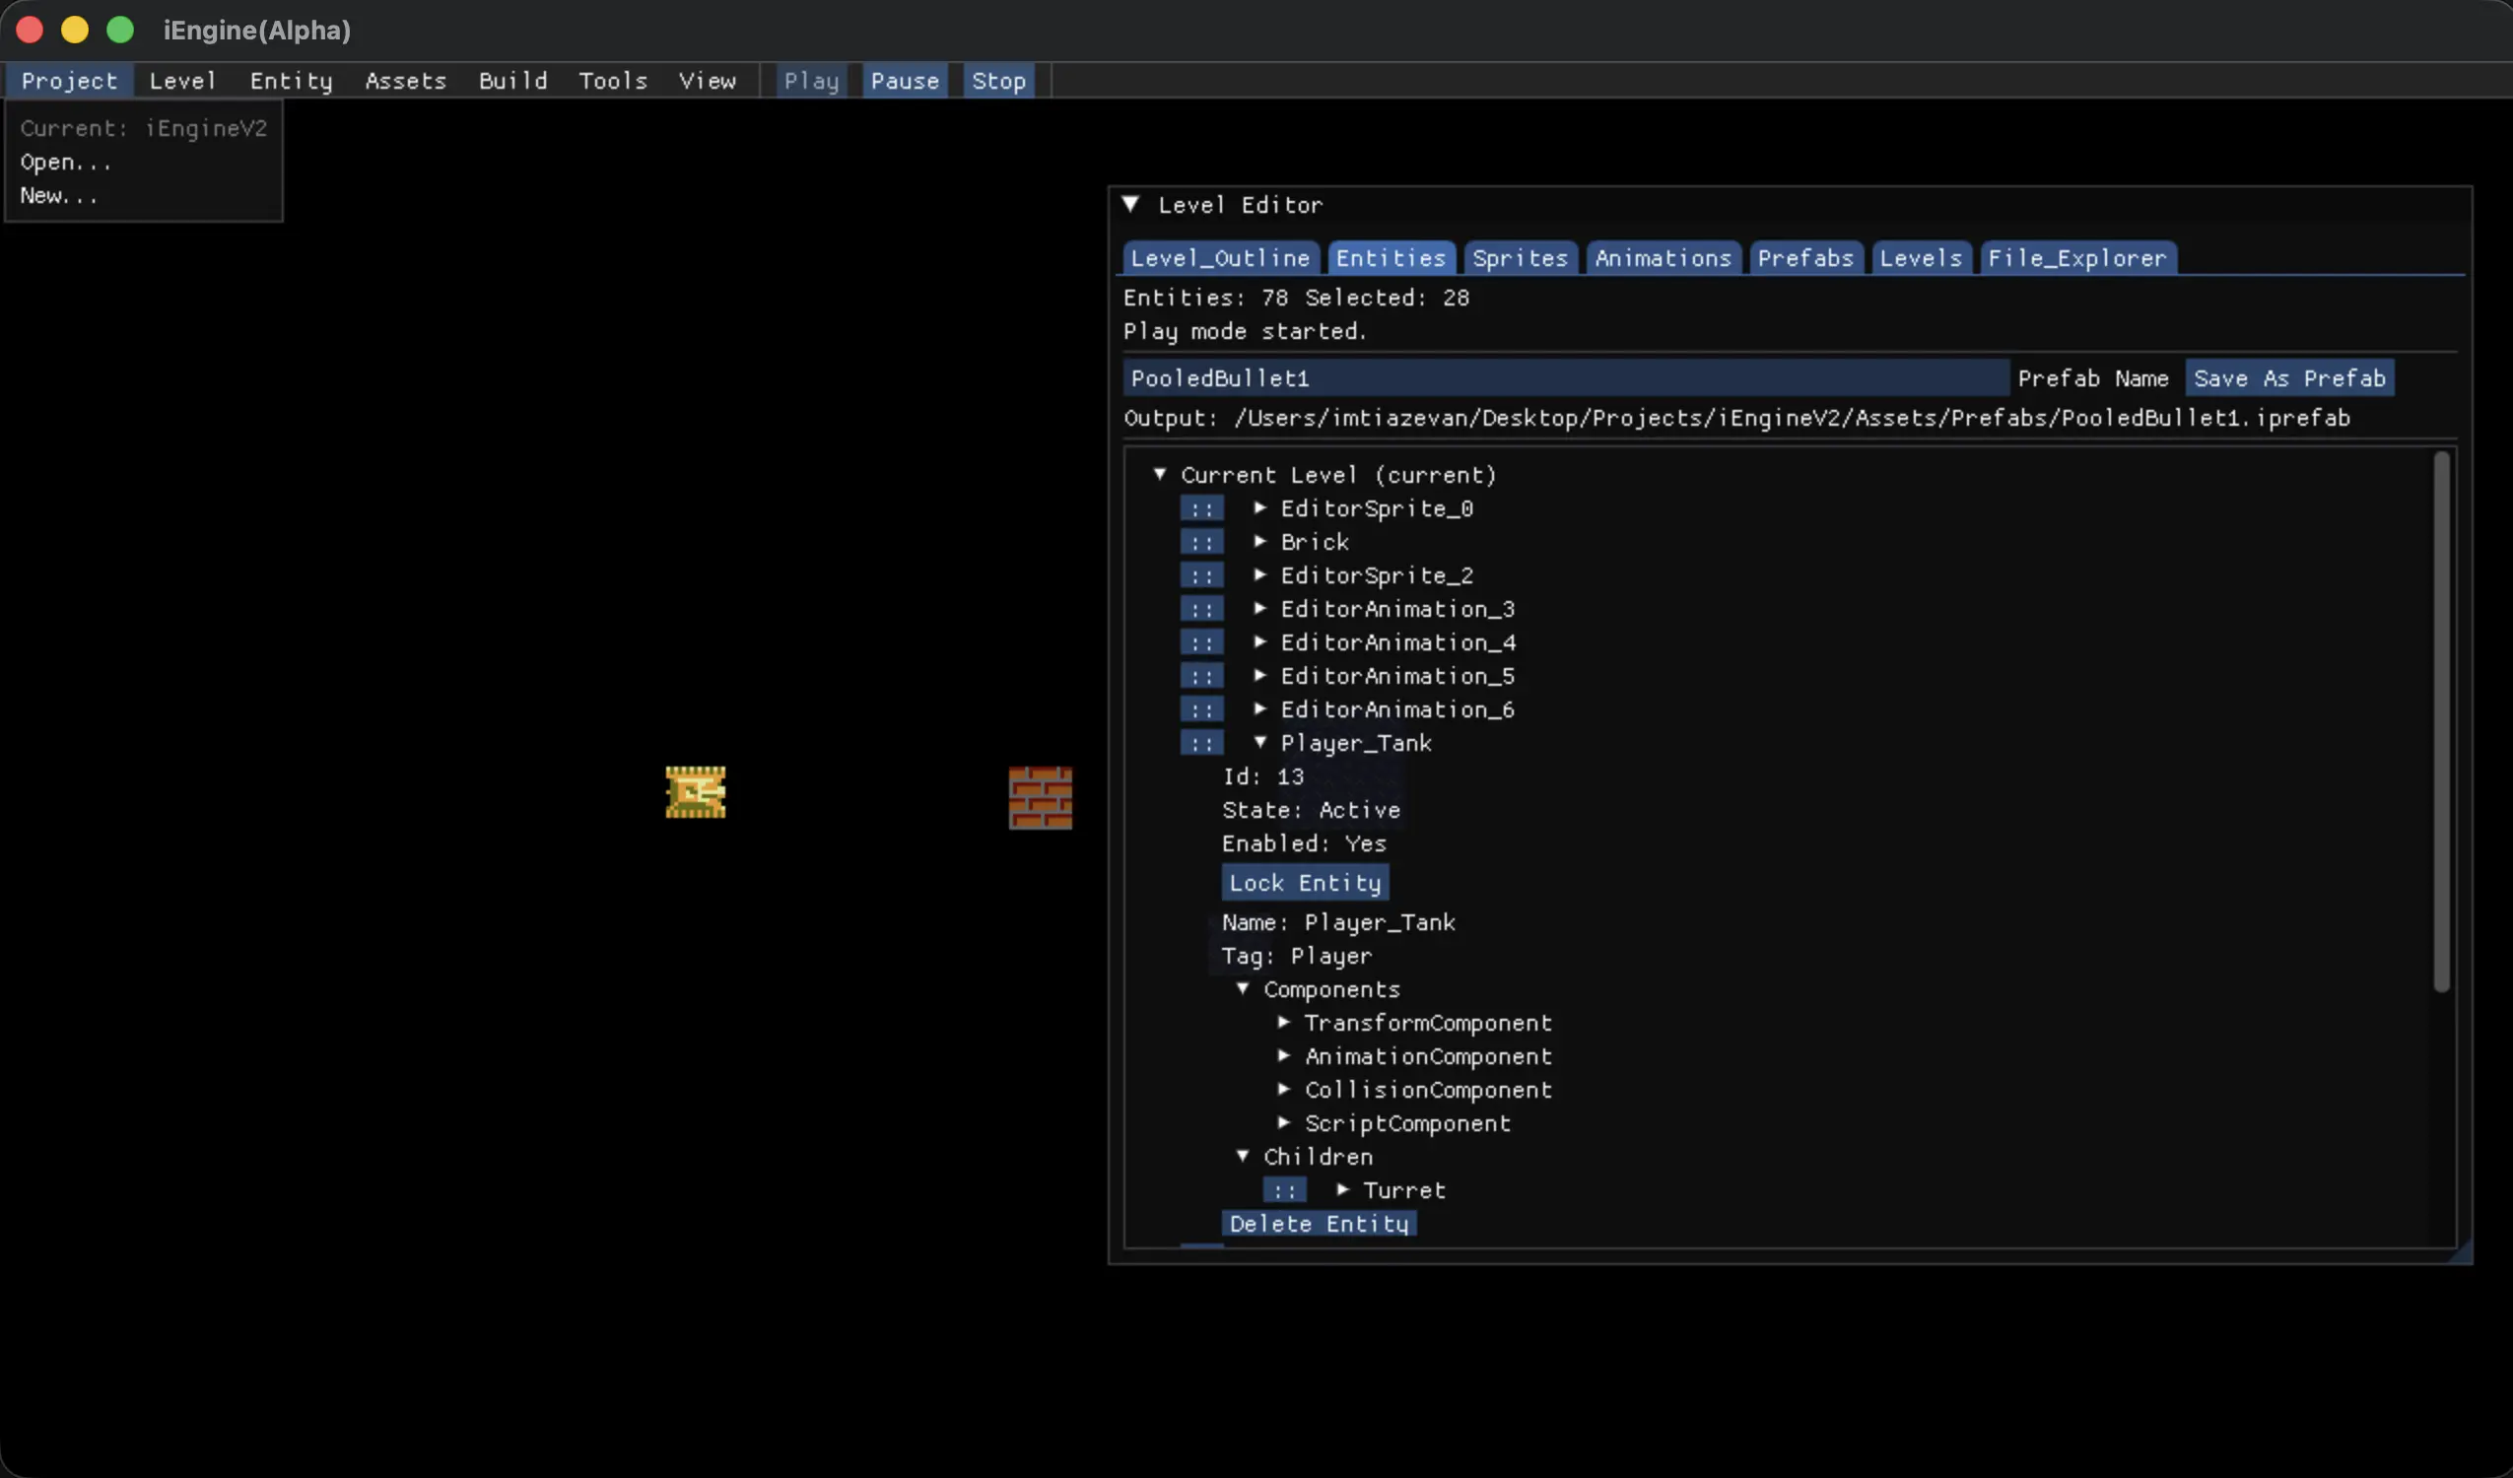Image resolution: width=2513 pixels, height=1478 pixels.
Task: Switch to Prefabs tab
Action: click(1805, 258)
